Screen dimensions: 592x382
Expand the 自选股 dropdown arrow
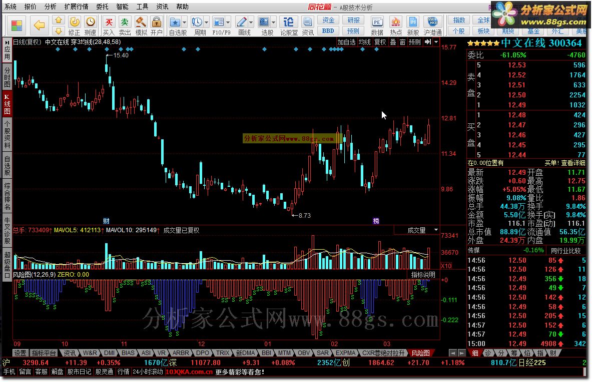[184, 22]
